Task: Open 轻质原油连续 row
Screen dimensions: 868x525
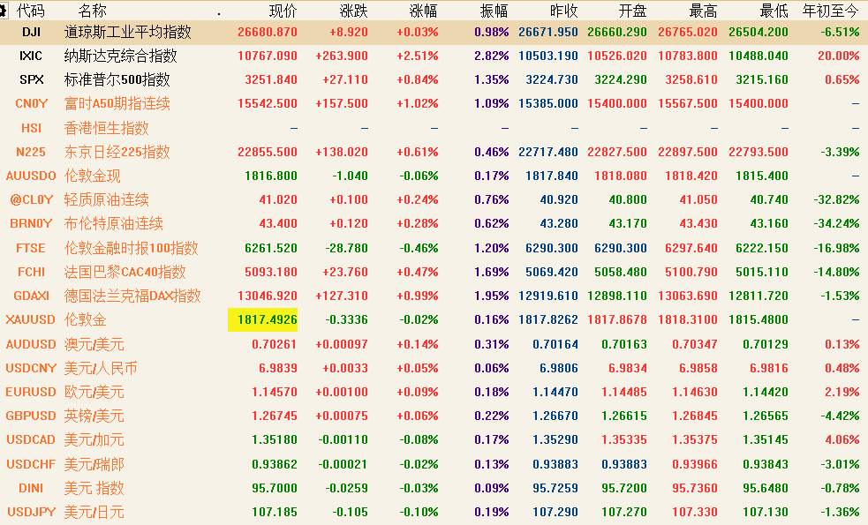Action: [106, 199]
